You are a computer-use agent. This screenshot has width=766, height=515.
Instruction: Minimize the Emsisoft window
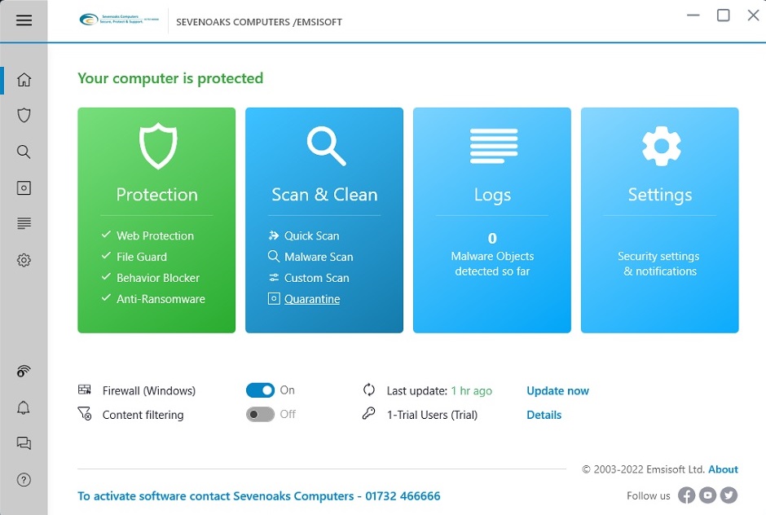[693, 15]
